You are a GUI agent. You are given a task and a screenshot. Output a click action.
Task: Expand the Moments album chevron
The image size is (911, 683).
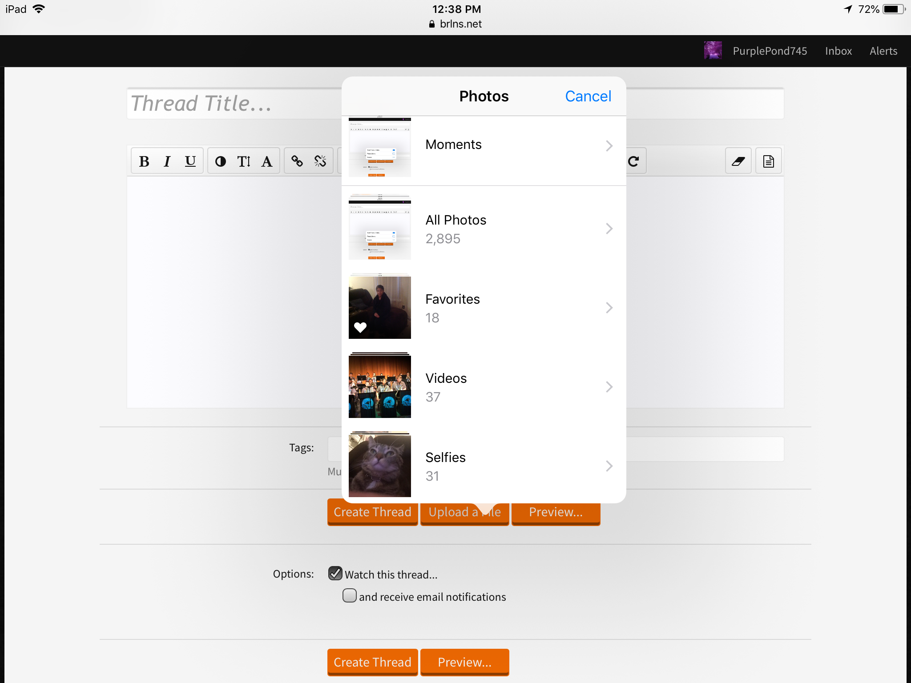click(609, 146)
